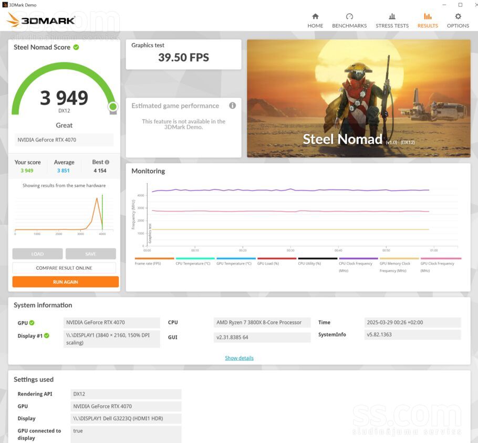Click the Graphics test label
Image resolution: width=478 pixels, height=443 pixels.
point(148,45)
